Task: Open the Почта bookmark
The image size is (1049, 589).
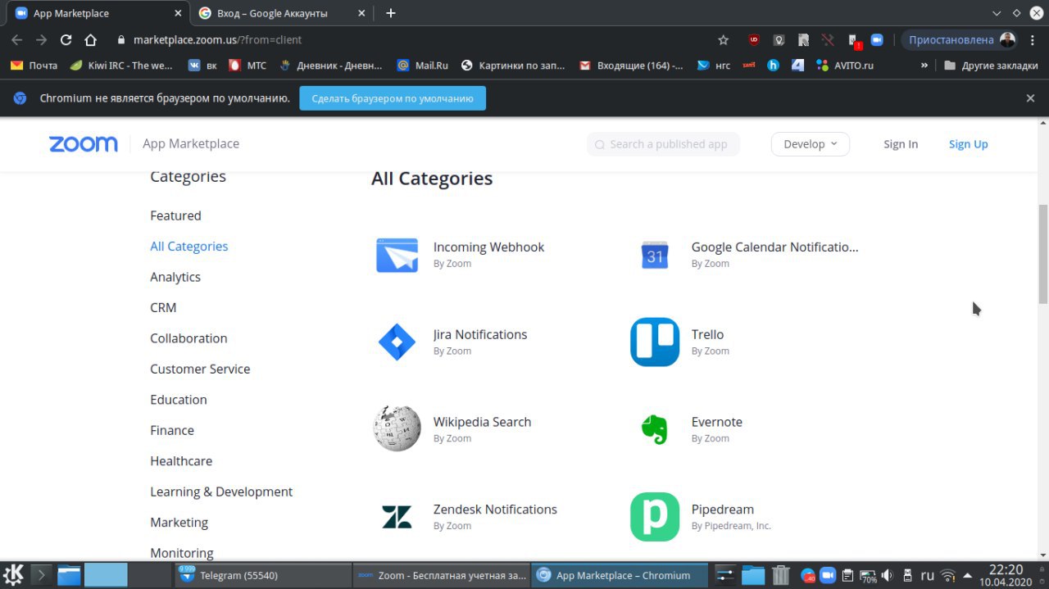Action: 34,66
